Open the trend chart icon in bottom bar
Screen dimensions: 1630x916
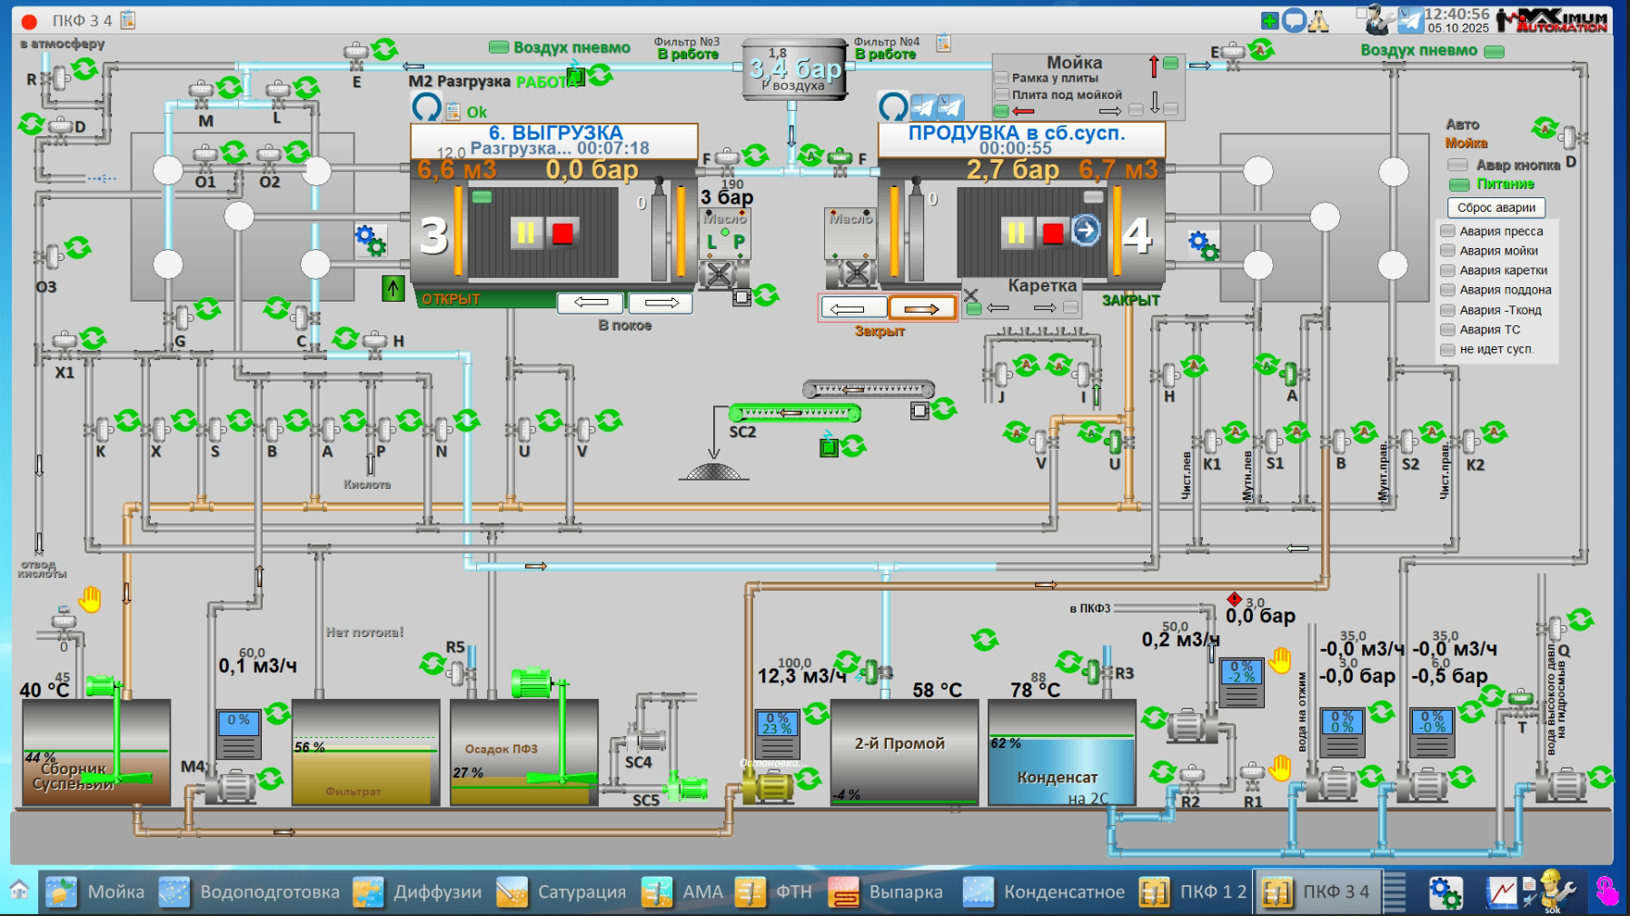(1501, 891)
